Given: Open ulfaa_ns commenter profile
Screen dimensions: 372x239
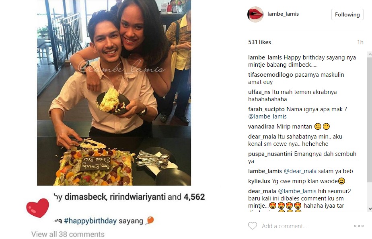Looking at the screenshot, I should point(259,92).
